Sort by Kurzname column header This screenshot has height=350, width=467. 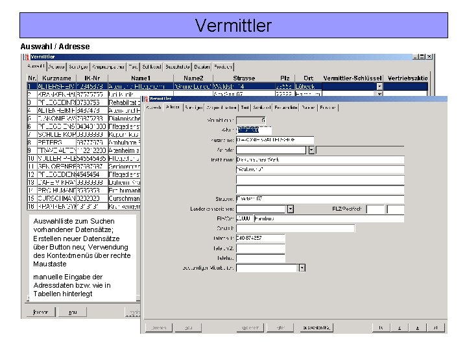[56, 78]
